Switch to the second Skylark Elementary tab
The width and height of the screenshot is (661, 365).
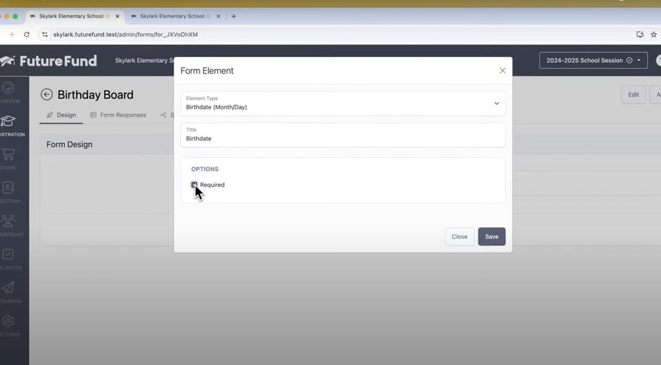[174, 16]
